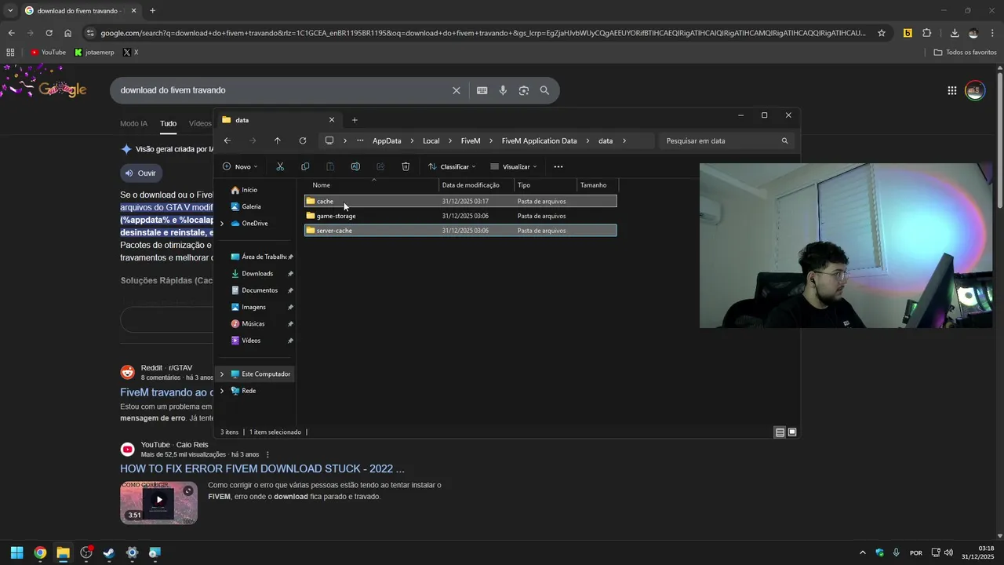
Task: Sort by the 'Nome' column header
Action: click(x=322, y=185)
